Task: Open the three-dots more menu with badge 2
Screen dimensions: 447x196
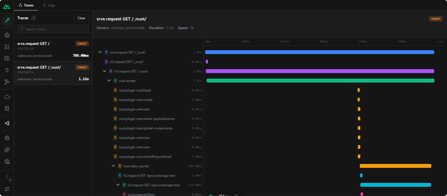Action: (x=7, y=177)
